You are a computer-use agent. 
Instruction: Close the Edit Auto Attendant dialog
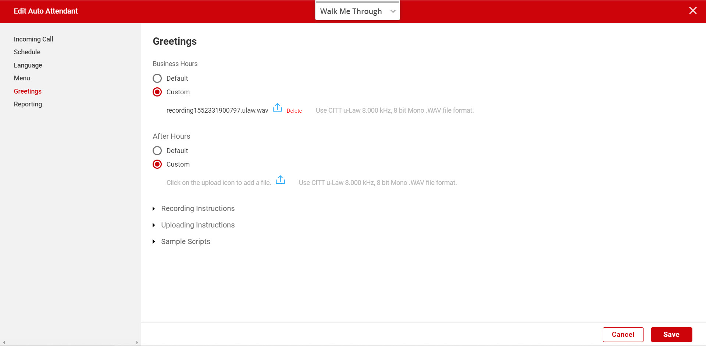(693, 11)
